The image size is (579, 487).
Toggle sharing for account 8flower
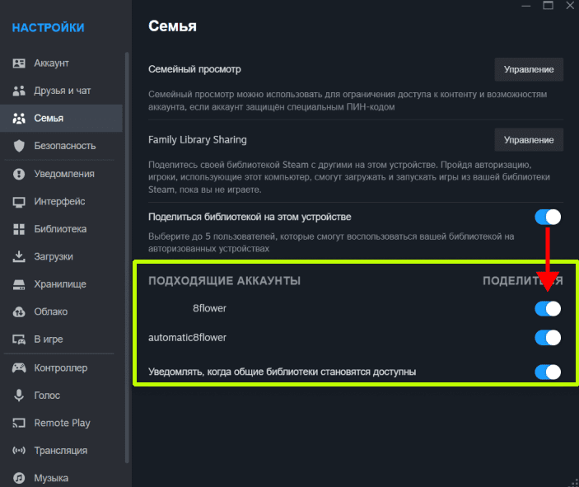coord(548,308)
